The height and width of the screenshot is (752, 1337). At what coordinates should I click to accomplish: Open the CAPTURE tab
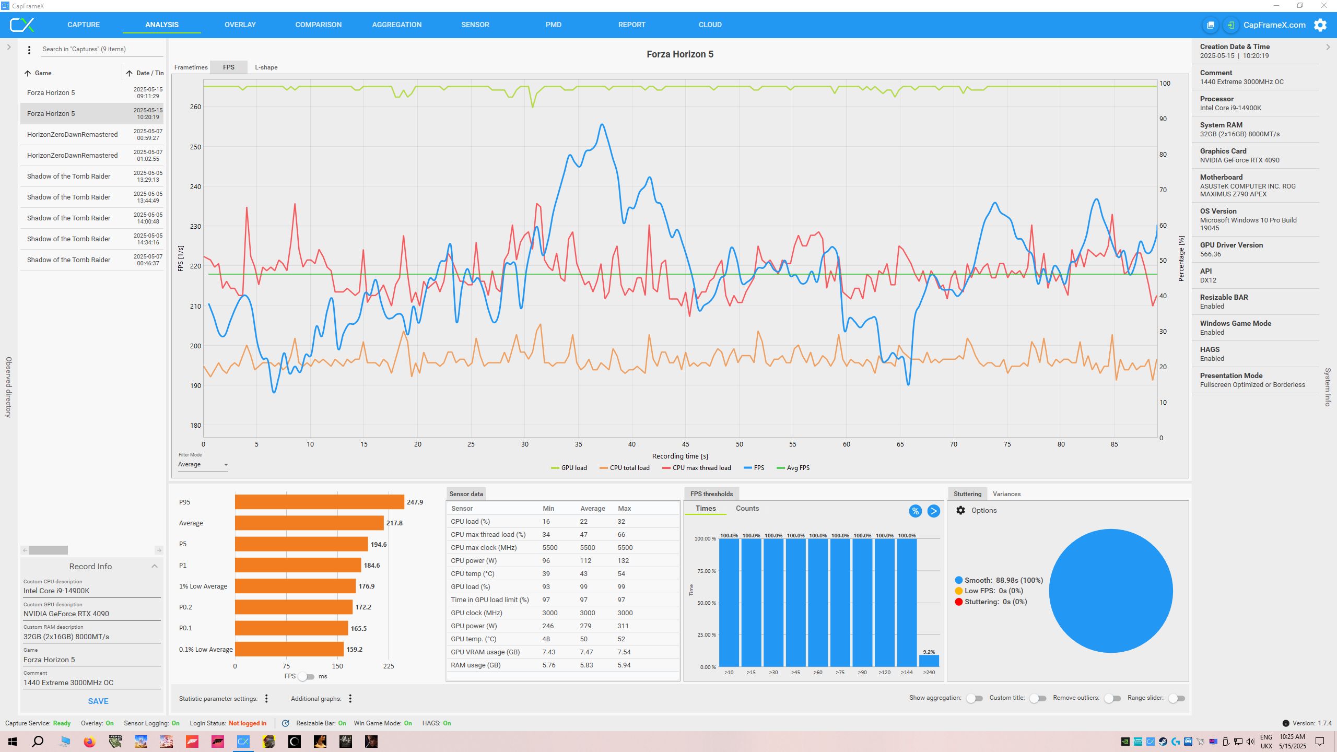[x=84, y=25]
